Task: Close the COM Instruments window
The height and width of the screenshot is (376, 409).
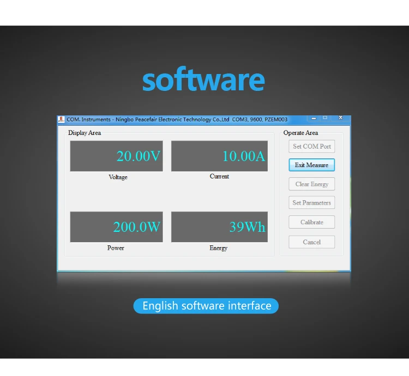Action: click(341, 118)
